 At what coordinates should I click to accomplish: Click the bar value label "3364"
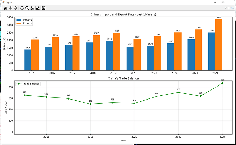tap(219, 18)
